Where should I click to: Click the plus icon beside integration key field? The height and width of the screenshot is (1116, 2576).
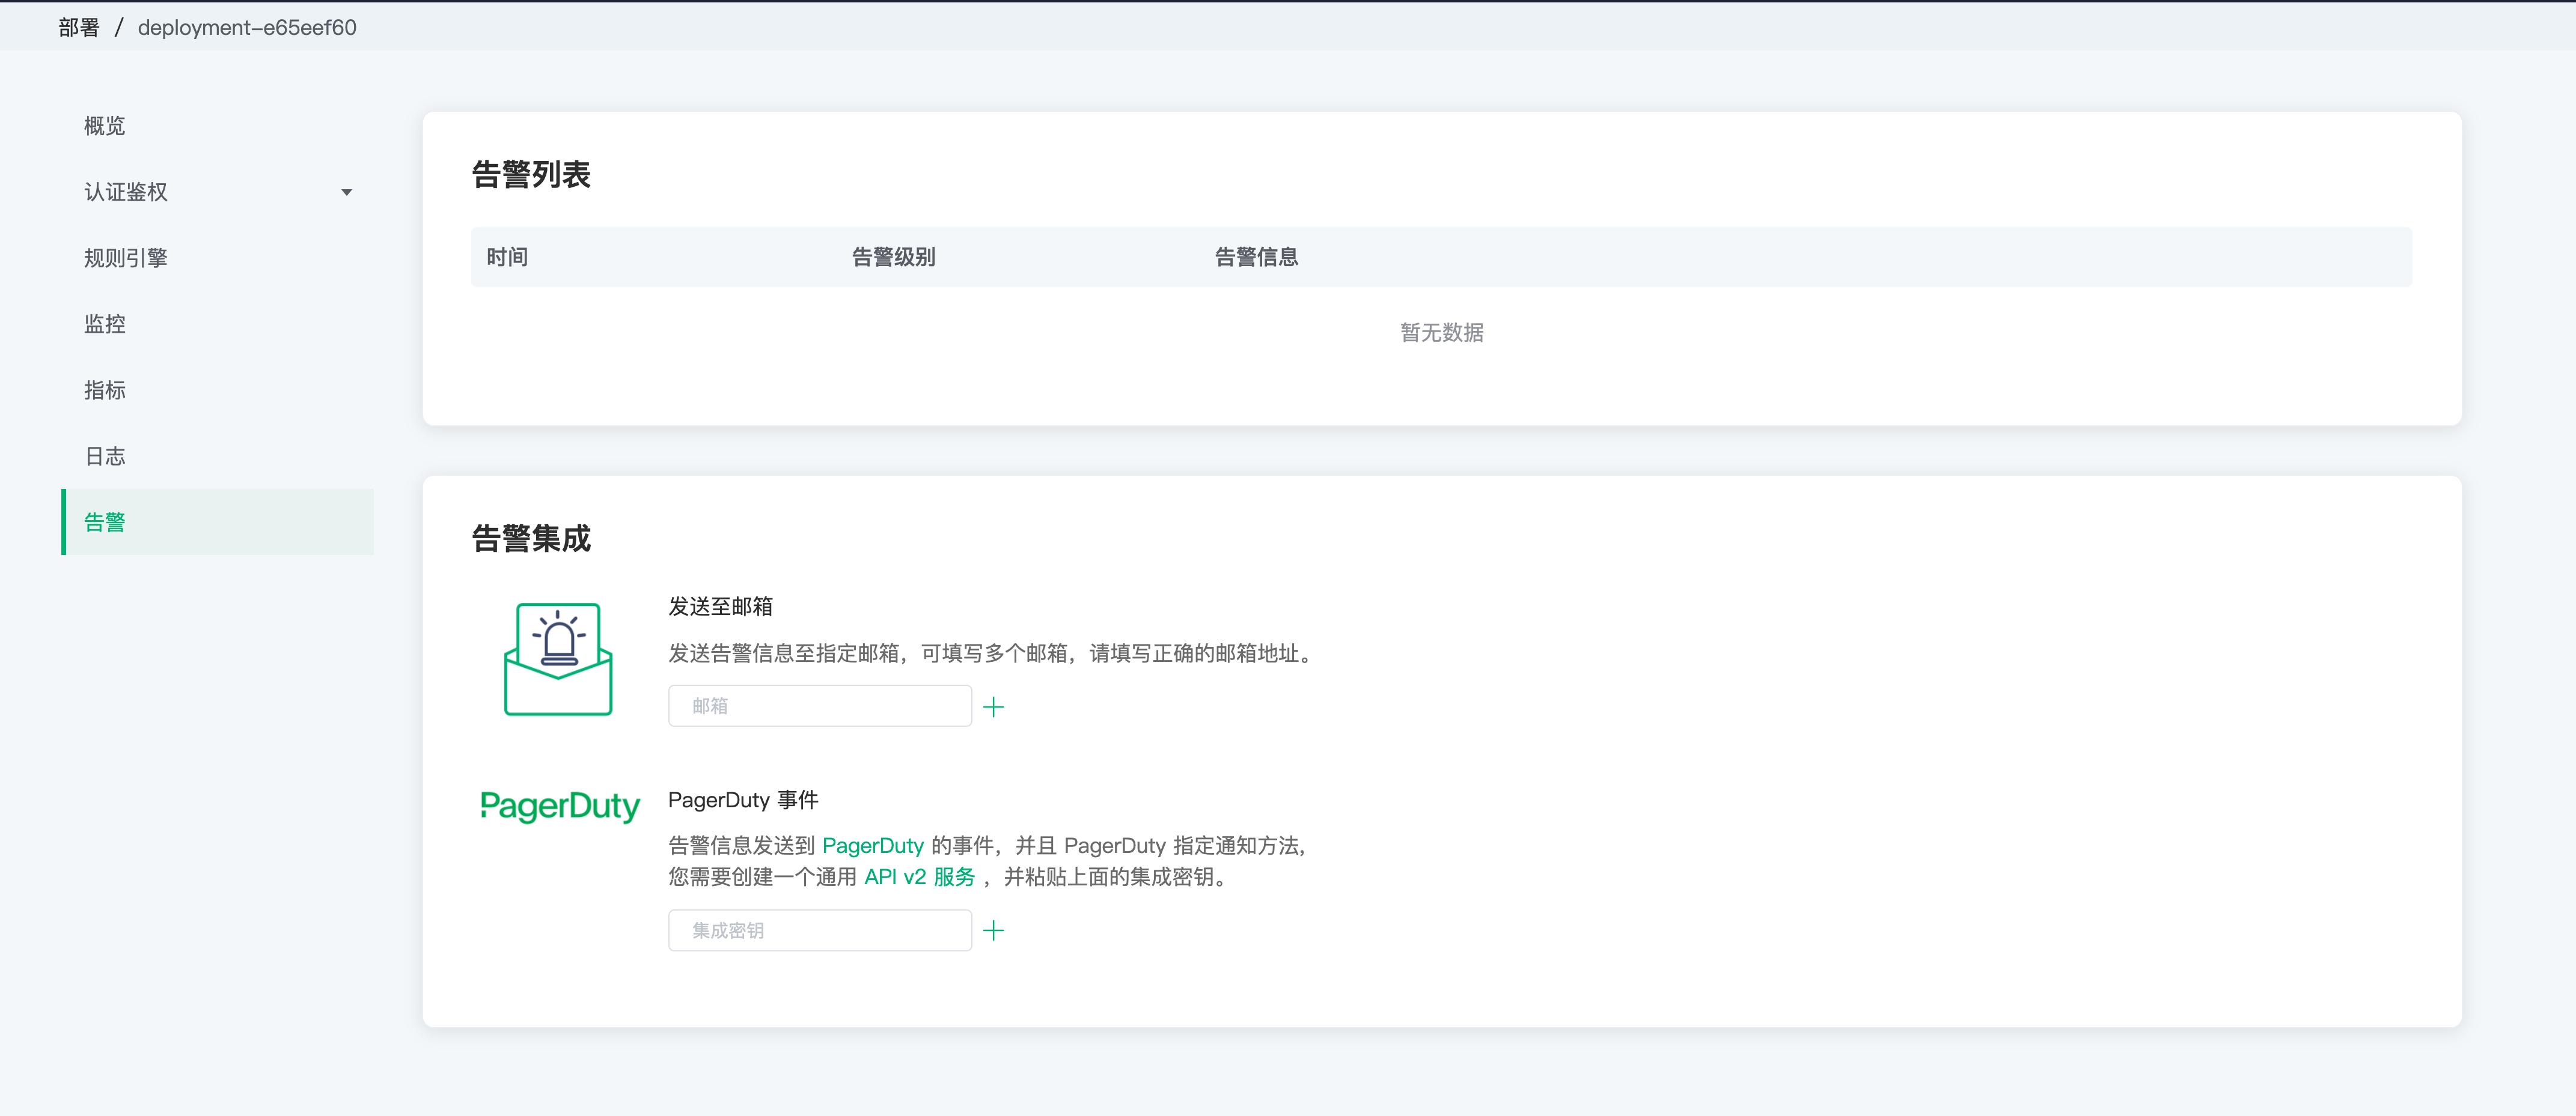(993, 931)
